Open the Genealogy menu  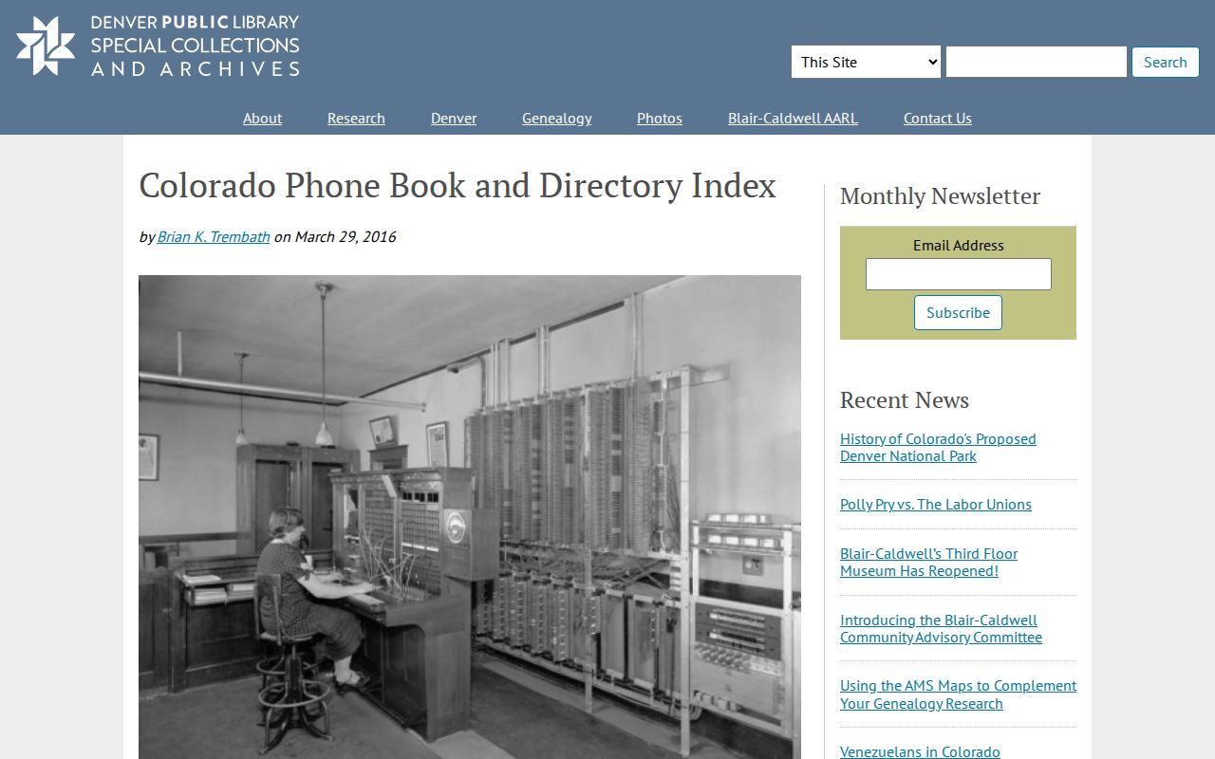pos(557,118)
